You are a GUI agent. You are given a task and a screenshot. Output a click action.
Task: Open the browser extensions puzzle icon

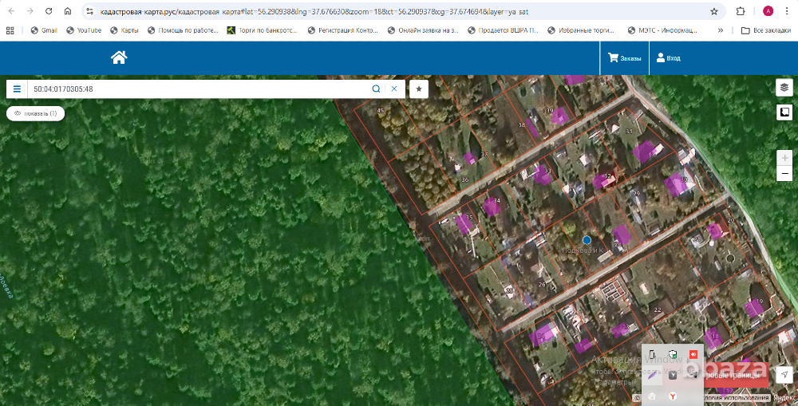(x=741, y=12)
